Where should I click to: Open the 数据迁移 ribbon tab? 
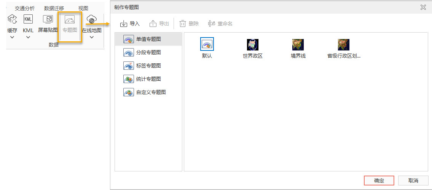point(54,8)
